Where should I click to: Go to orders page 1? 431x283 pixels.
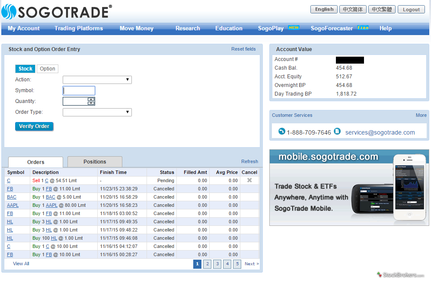[x=198, y=264]
